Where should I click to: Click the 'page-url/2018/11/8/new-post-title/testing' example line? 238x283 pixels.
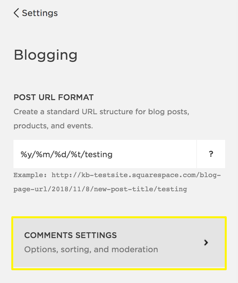click(100, 189)
